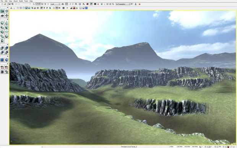Click the CSG Subtract icon
This screenshot has width=237, height=148.
pos(6,48)
